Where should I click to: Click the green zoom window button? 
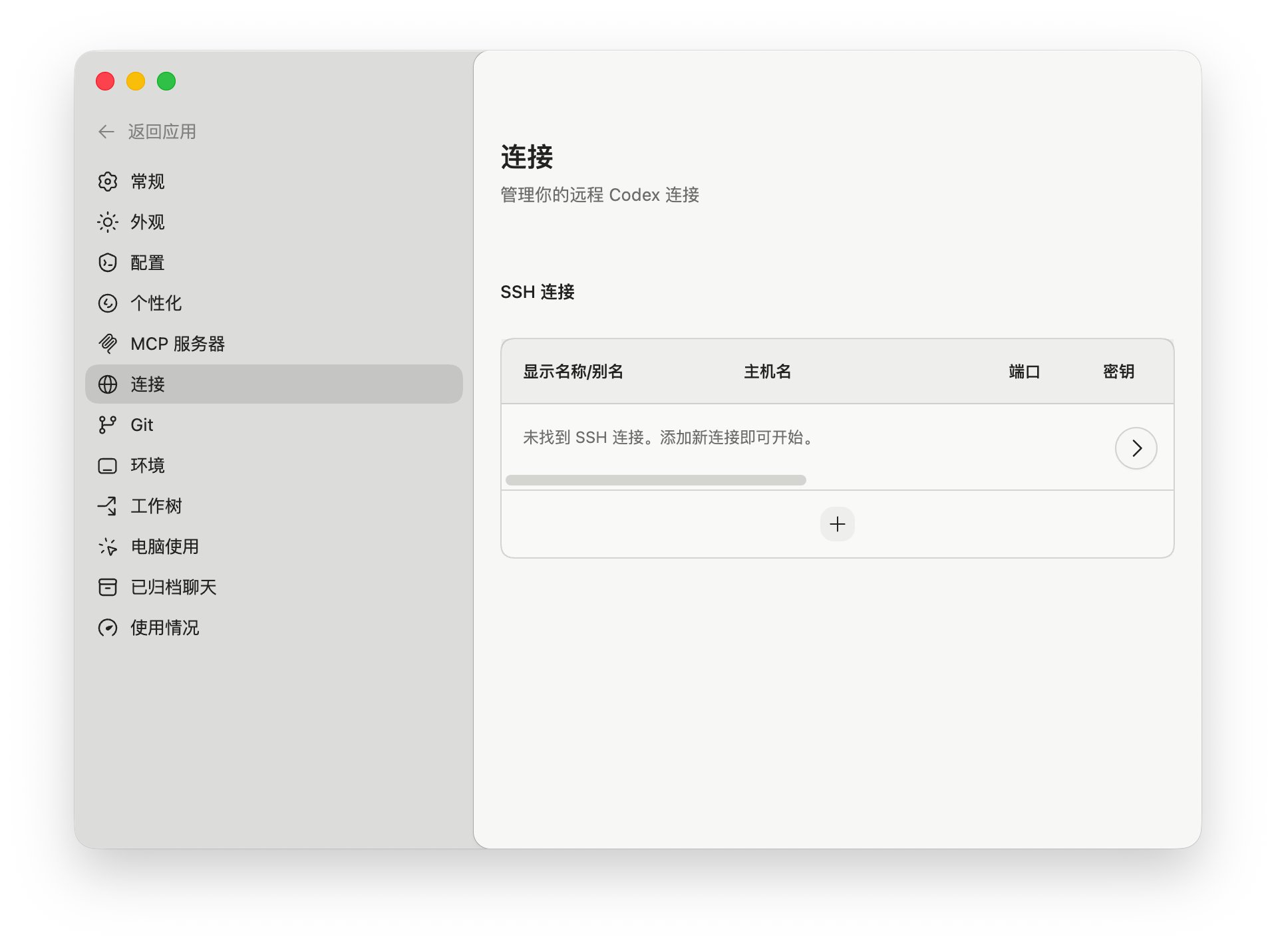(x=166, y=81)
